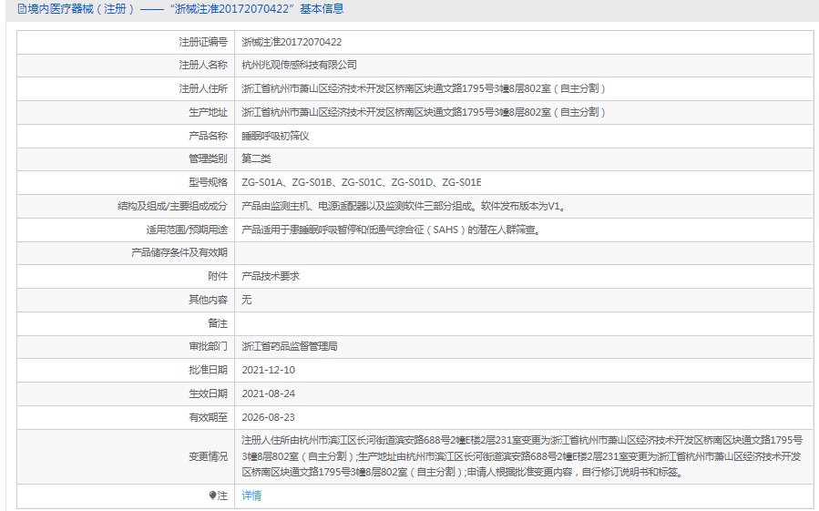Viewport: 819px width, 511px height.
Task: Click the 生效日期 label
Action: tap(208, 394)
